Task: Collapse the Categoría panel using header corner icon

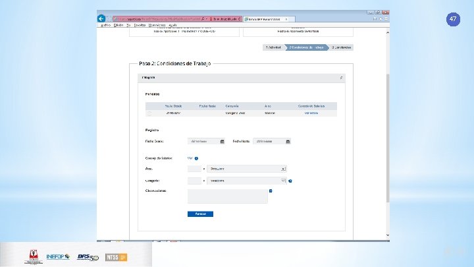Action: [341, 78]
